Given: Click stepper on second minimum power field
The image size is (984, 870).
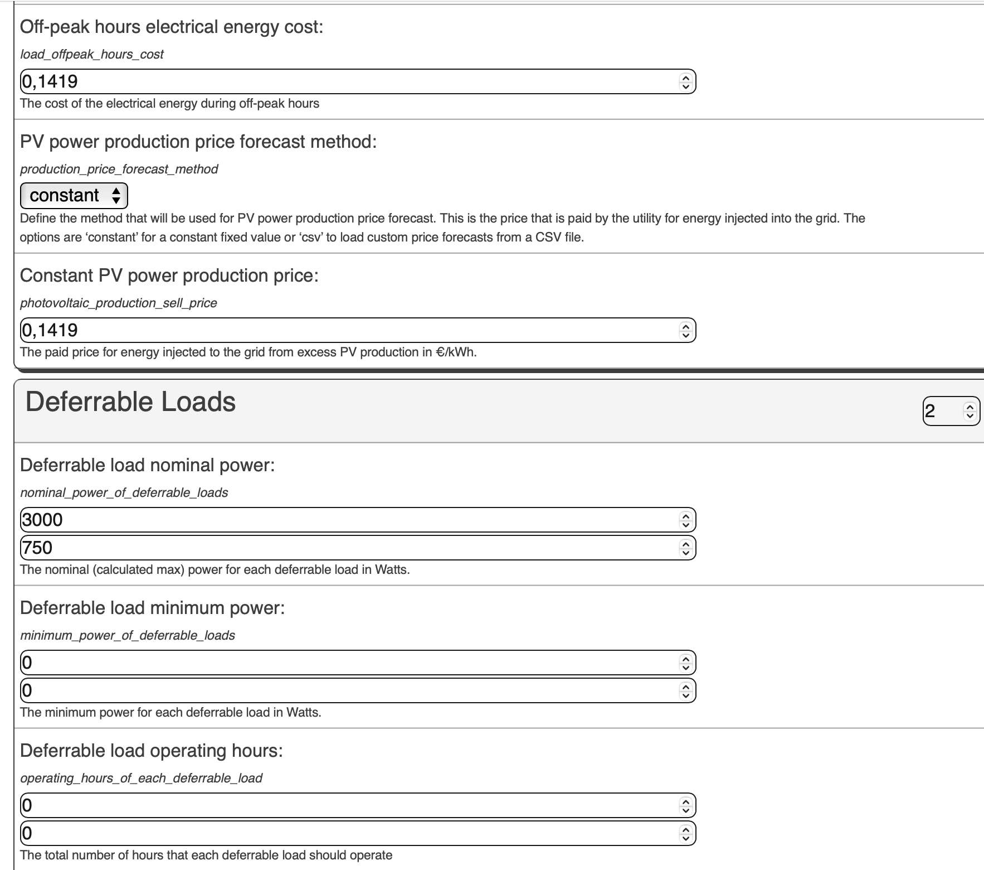Looking at the screenshot, I should coord(685,690).
